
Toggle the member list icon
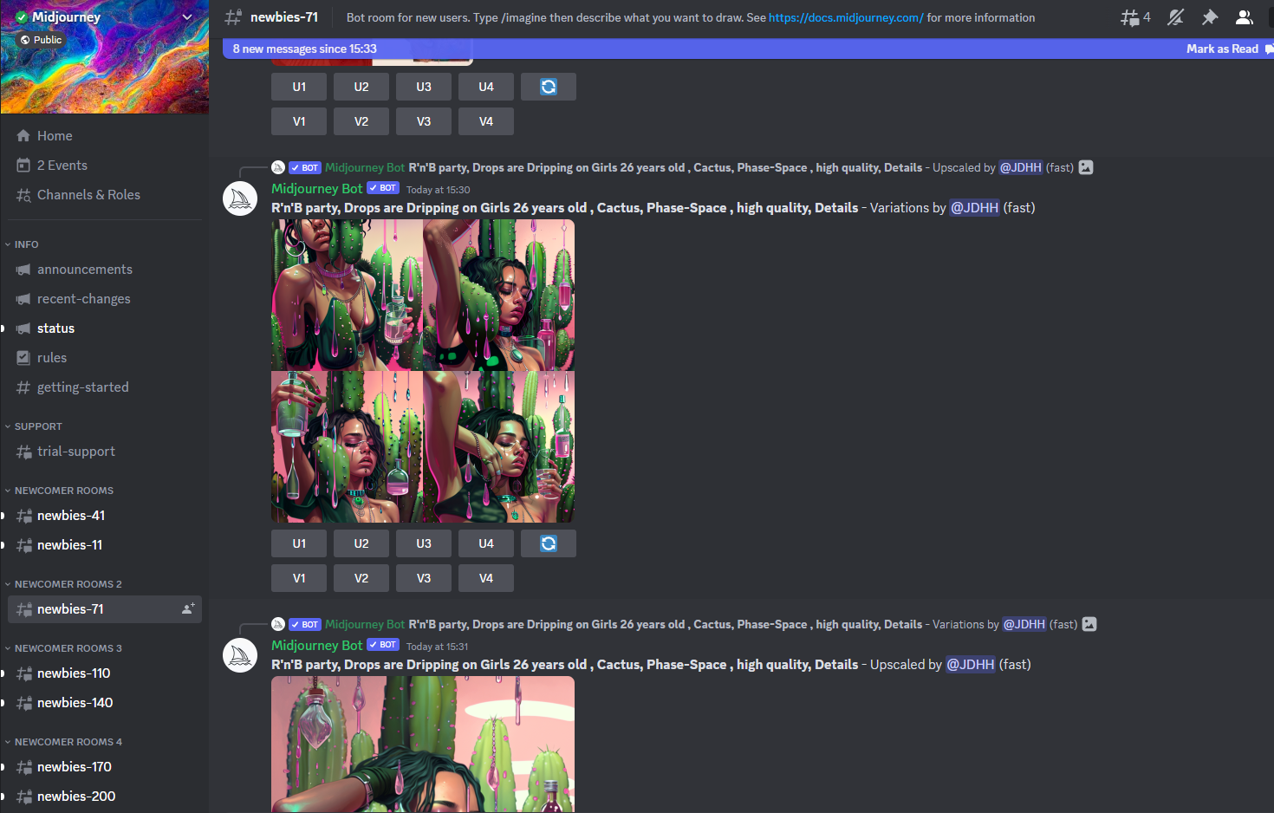(x=1245, y=17)
